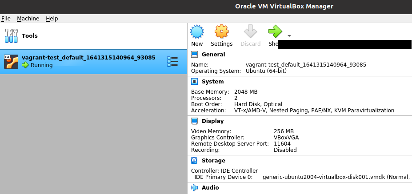Click the Display section header

pyautogui.click(x=212, y=121)
